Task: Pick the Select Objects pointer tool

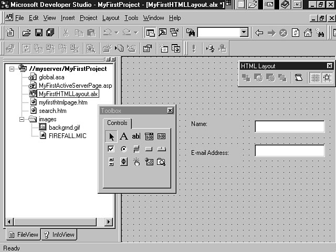Action: (x=111, y=136)
